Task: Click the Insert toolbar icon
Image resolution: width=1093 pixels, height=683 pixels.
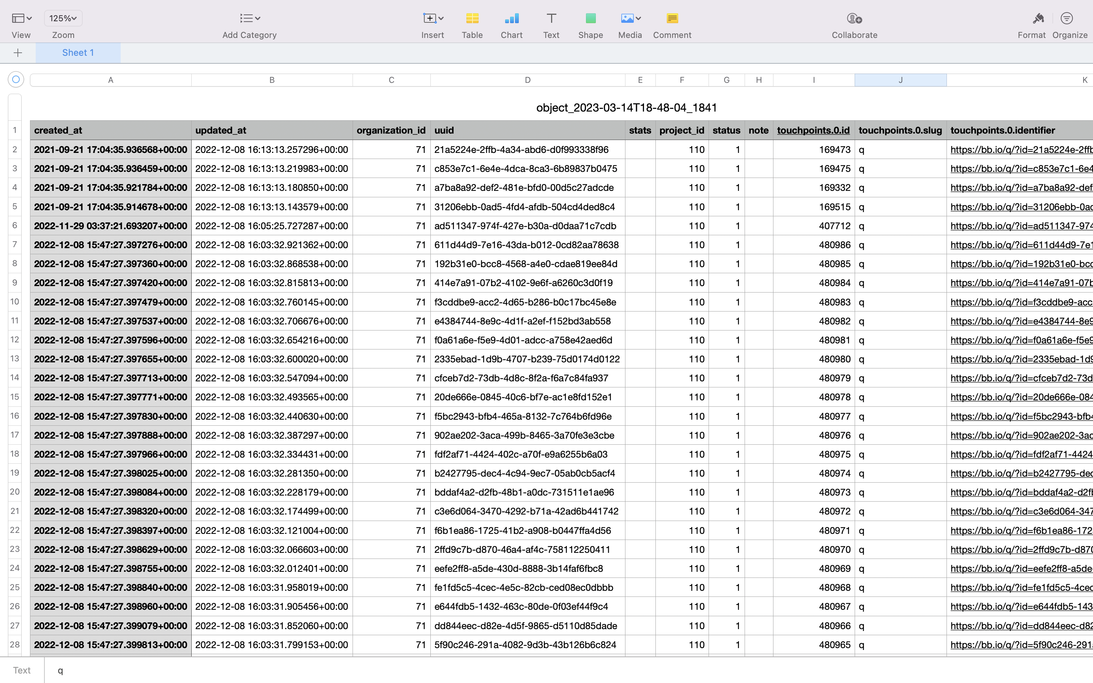Action: (433, 18)
